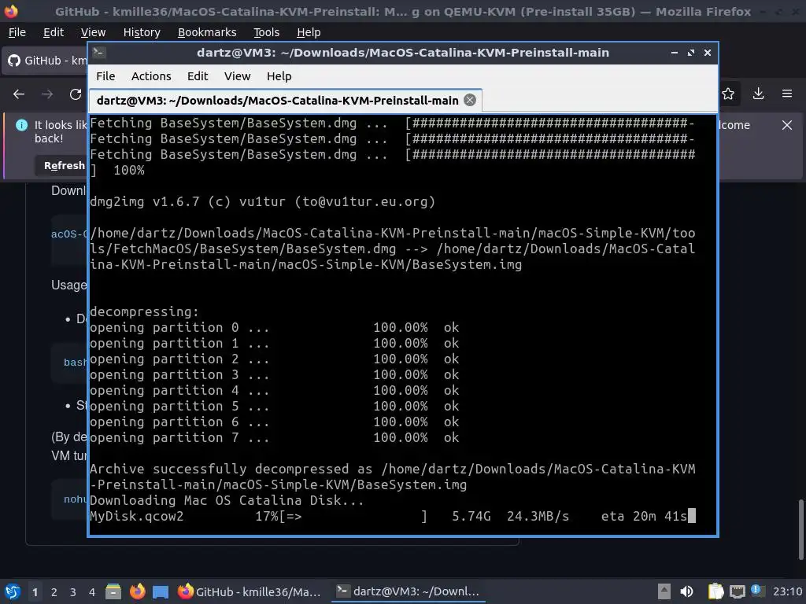
Task: Click the 'decompressing:' line in terminal
Action: 144,311
